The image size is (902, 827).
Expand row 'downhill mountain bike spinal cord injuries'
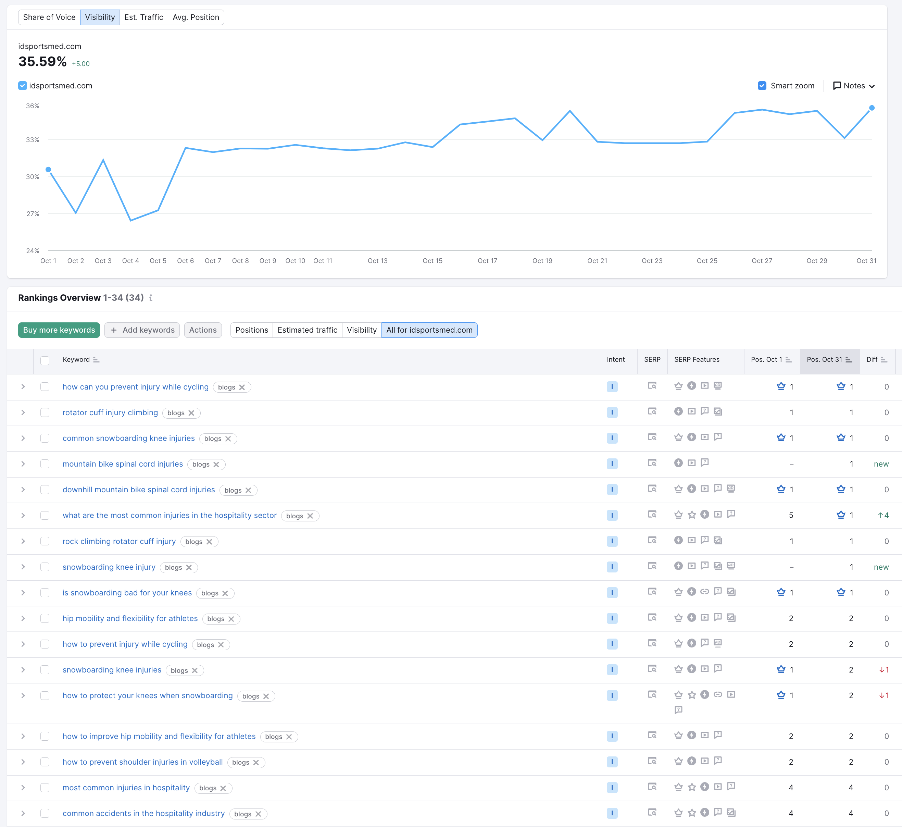click(x=23, y=490)
